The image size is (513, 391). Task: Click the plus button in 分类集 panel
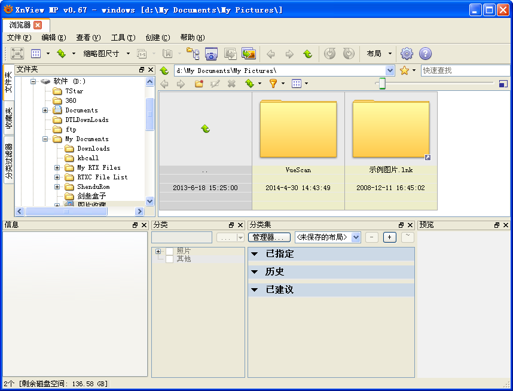pyautogui.click(x=389, y=237)
